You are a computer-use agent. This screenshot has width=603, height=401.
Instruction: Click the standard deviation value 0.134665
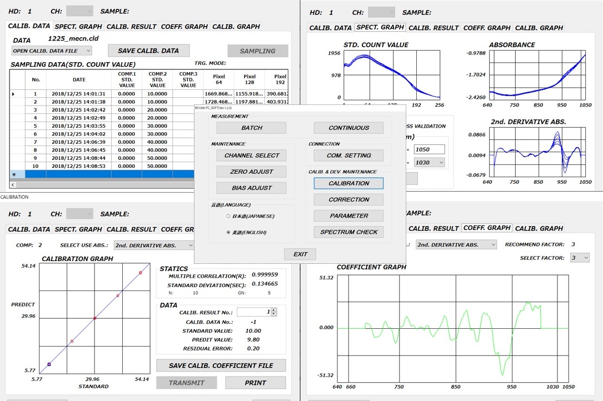[265, 284]
